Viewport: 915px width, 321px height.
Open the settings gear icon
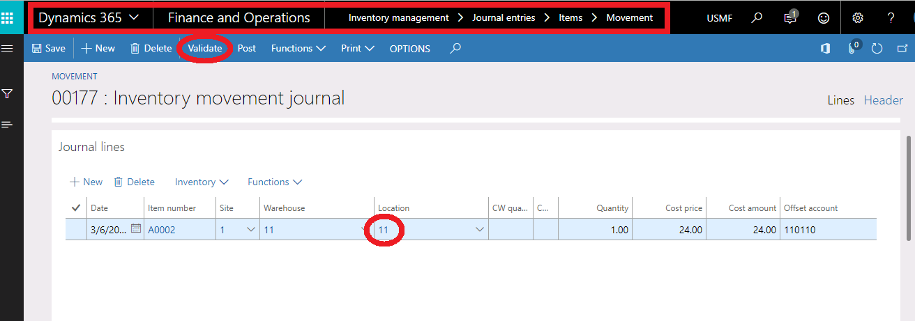858,17
